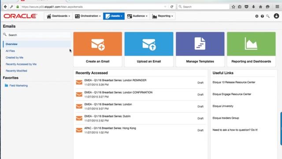
Task: Open the downloads arrow icon
Action: click(x=253, y=7)
